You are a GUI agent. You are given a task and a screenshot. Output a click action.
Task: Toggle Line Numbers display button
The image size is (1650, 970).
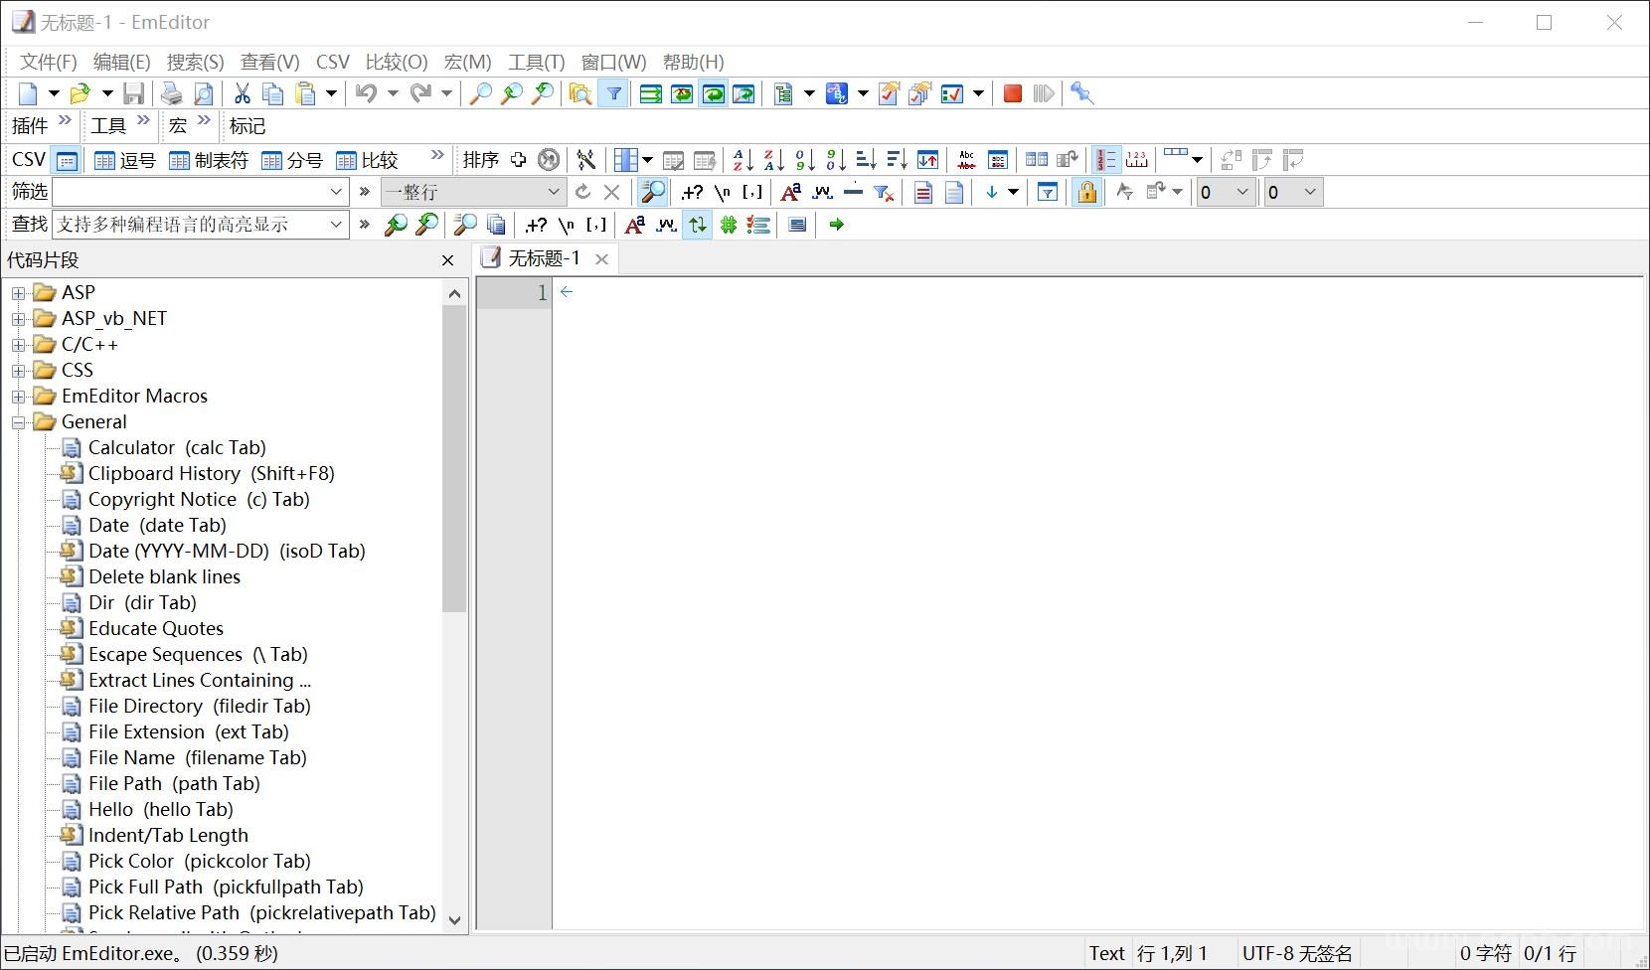click(x=1105, y=160)
